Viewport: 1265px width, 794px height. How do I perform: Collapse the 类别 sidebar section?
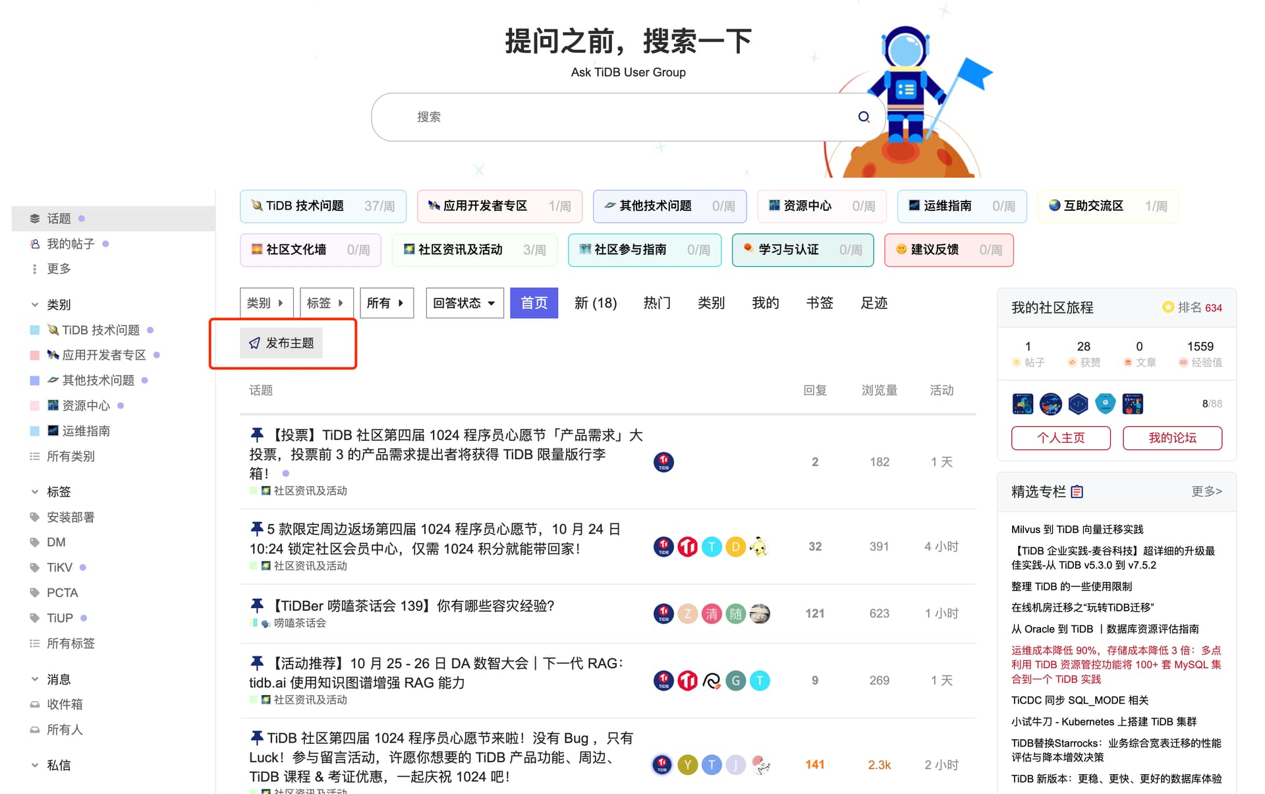pyautogui.click(x=35, y=304)
